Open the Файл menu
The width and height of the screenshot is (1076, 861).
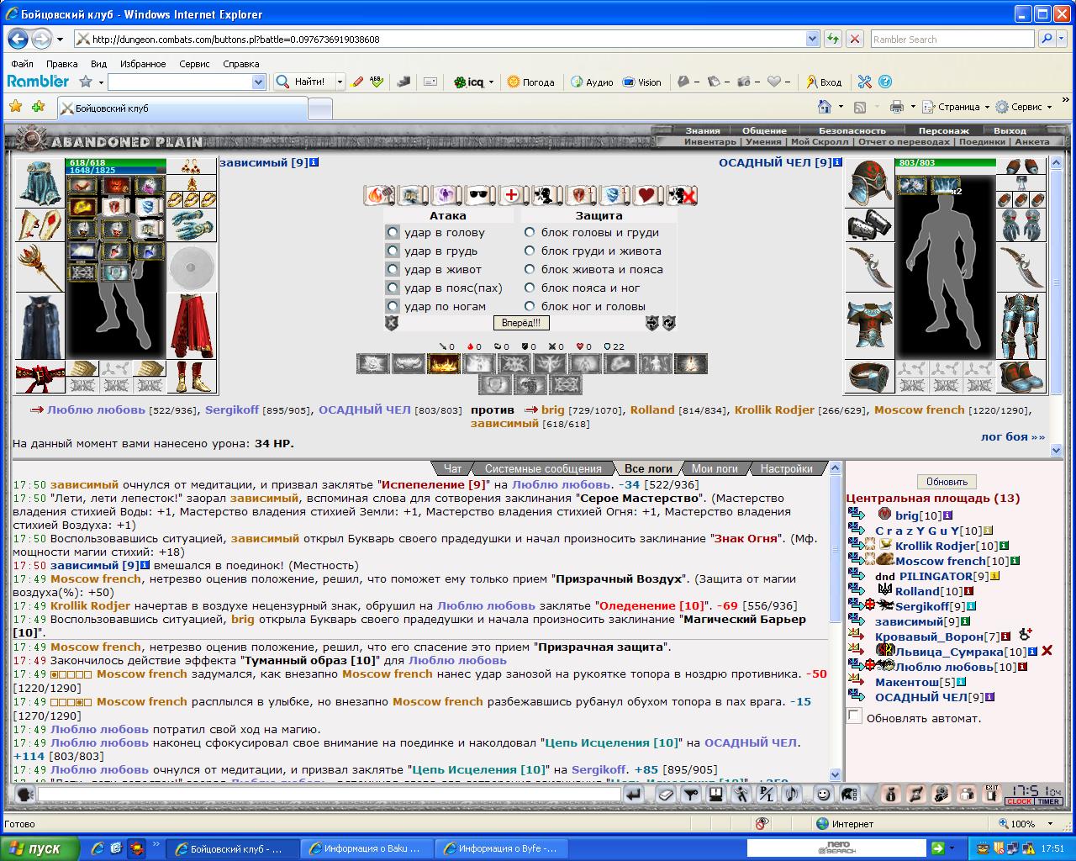[23, 64]
